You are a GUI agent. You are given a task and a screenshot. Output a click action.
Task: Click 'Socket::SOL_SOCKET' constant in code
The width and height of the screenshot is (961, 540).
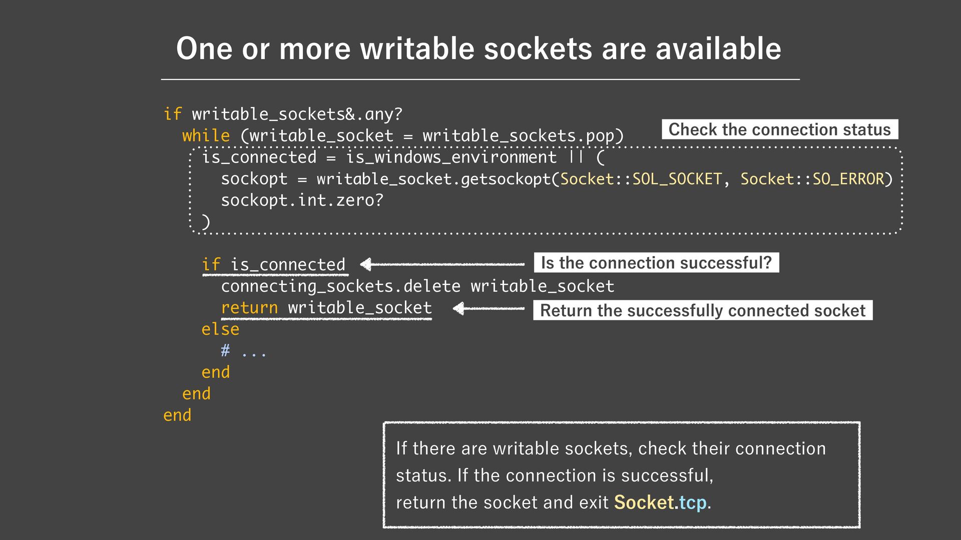[x=641, y=179]
